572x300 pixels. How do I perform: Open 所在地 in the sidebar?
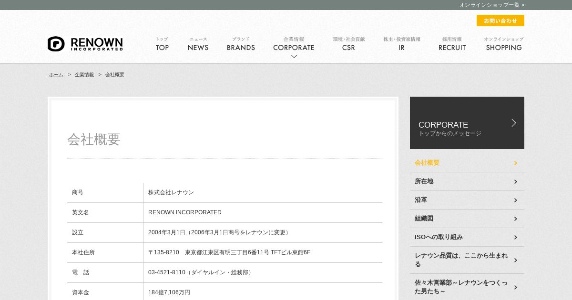click(467, 181)
